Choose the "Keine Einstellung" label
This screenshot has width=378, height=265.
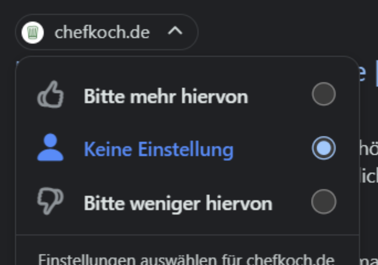(158, 149)
